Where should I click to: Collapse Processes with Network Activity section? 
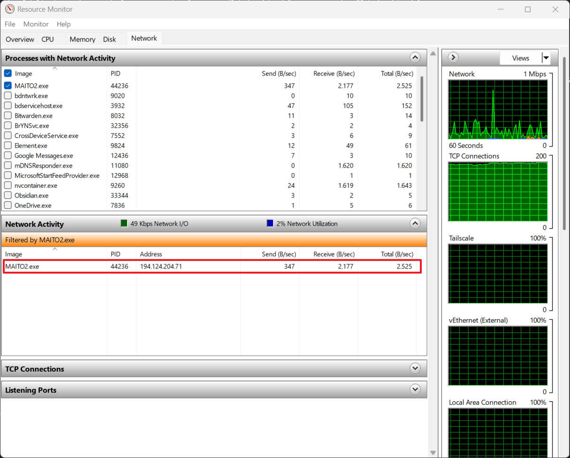coord(415,58)
